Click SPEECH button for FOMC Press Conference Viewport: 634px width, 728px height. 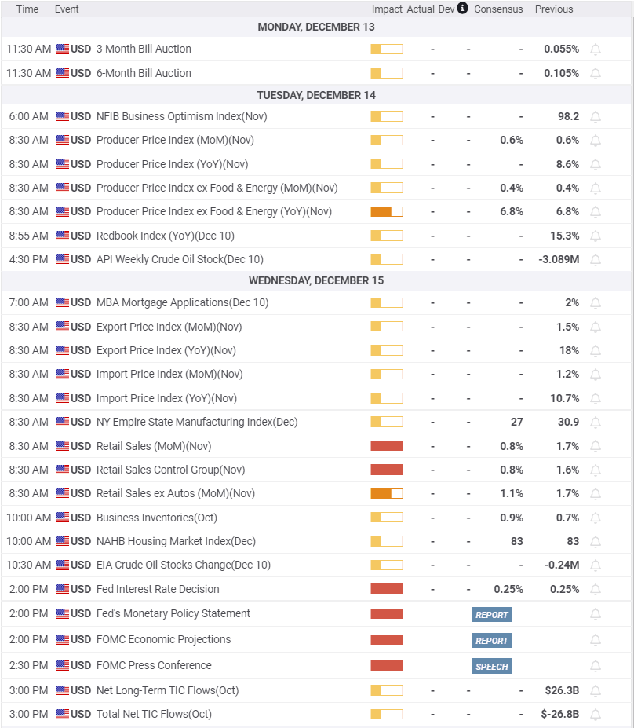click(x=492, y=667)
